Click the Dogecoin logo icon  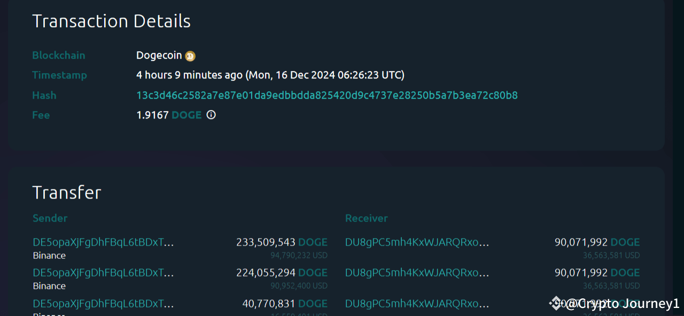pyautogui.click(x=190, y=56)
